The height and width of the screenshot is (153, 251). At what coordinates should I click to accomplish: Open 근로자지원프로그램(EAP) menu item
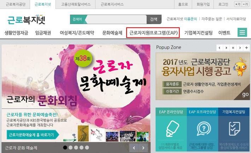(x=153, y=33)
